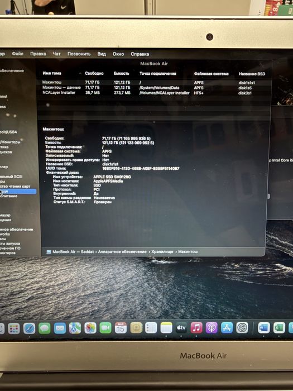Launch FaceTime from the dock
The image size is (293, 391).
(x=105, y=328)
